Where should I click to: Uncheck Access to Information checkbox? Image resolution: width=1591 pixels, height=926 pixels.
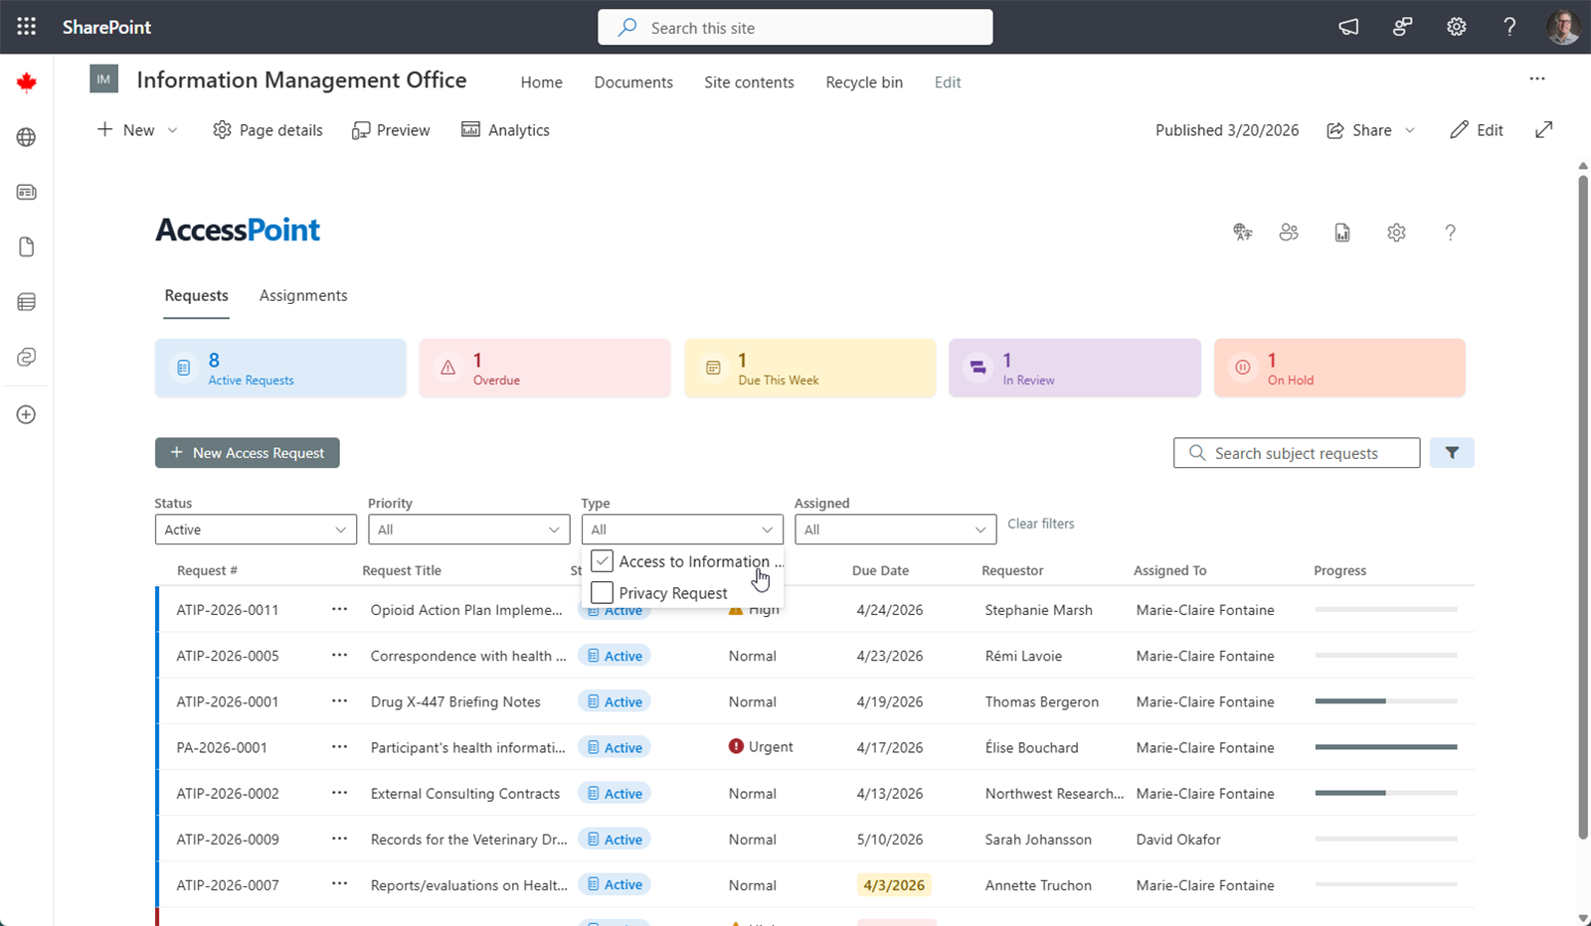click(x=602, y=561)
